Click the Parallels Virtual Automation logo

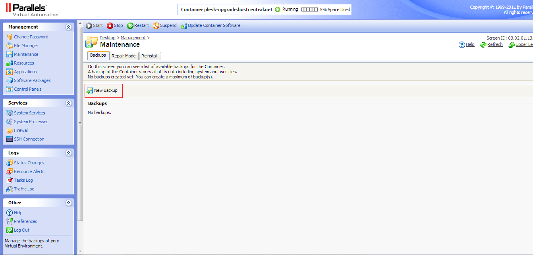(32, 10)
